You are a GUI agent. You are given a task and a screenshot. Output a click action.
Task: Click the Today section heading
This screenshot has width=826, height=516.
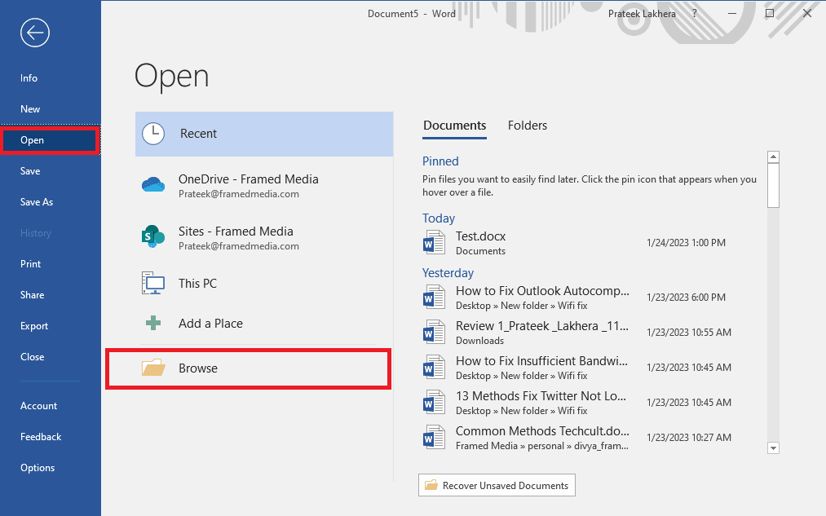pos(439,218)
